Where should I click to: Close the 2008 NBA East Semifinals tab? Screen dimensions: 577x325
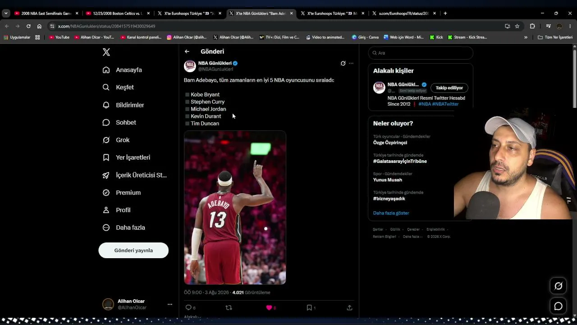point(77,14)
